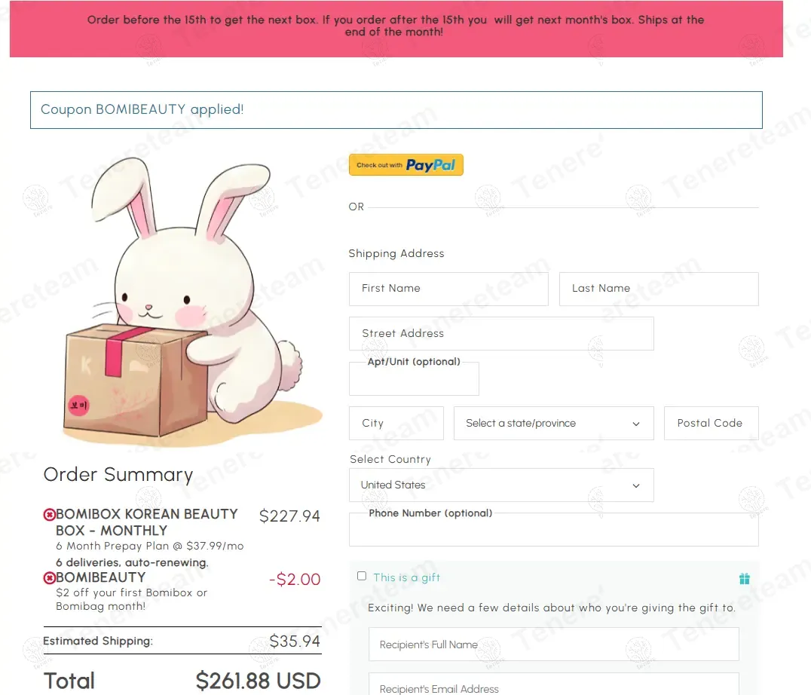Remove Bomibox Korean Beauty Box item
Viewport: 811px width, 695px height.
50,515
